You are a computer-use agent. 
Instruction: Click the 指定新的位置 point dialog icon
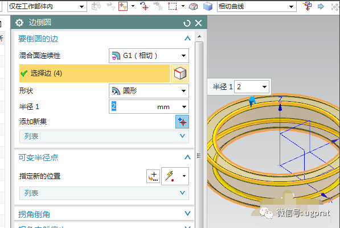click(153, 176)
